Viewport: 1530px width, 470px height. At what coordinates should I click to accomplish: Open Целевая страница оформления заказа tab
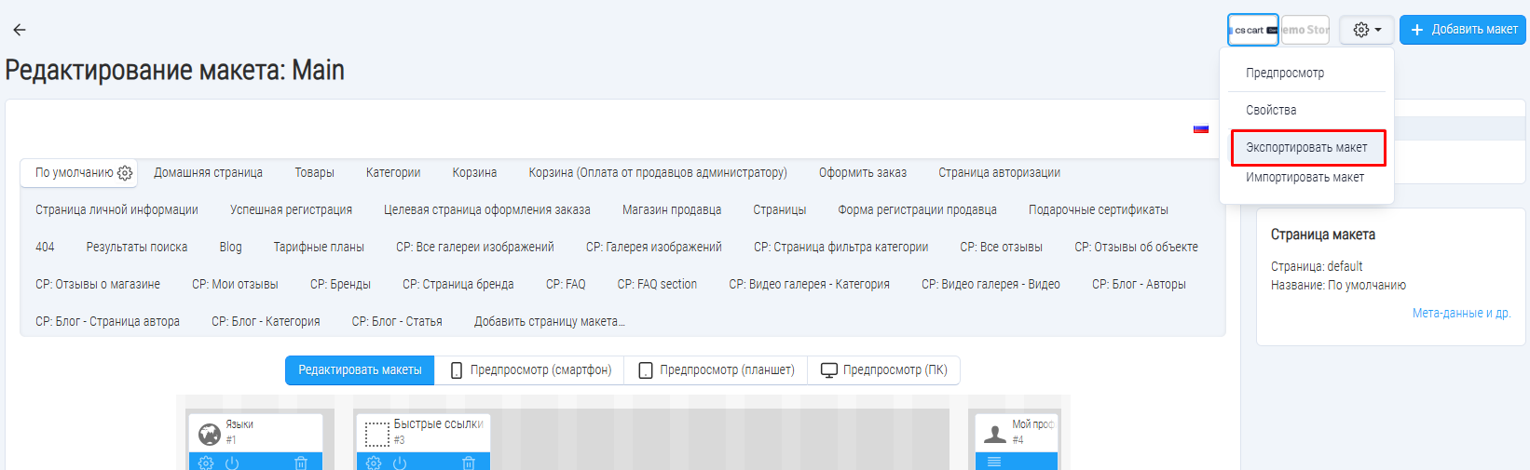pos(487,209)
